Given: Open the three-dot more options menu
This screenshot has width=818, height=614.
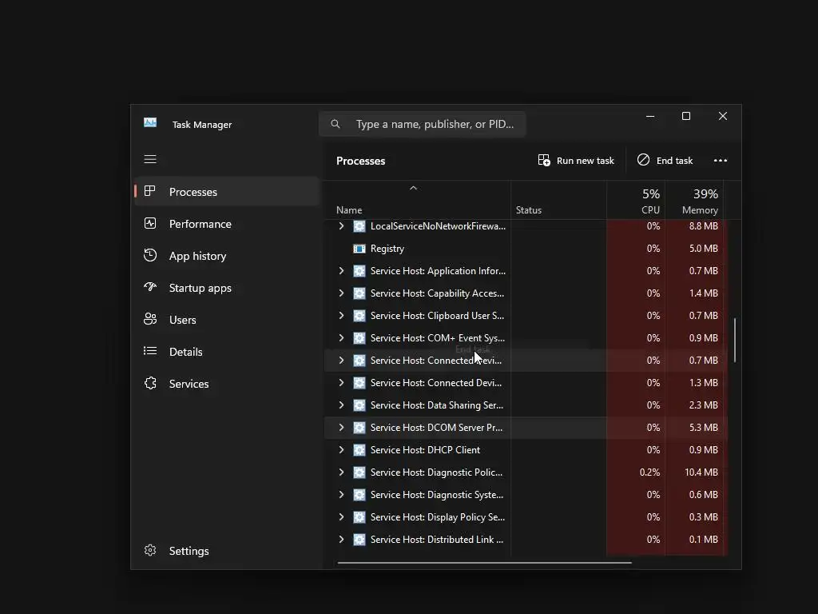Looking at the screenshot, I should tap(721, 160).
